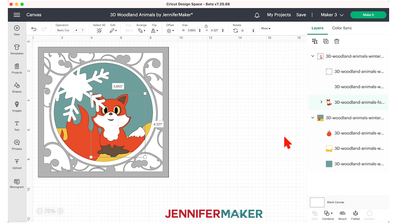Viewport: 397px width, 223px height.
Task: Open My Projects
Action: (279, 15)
